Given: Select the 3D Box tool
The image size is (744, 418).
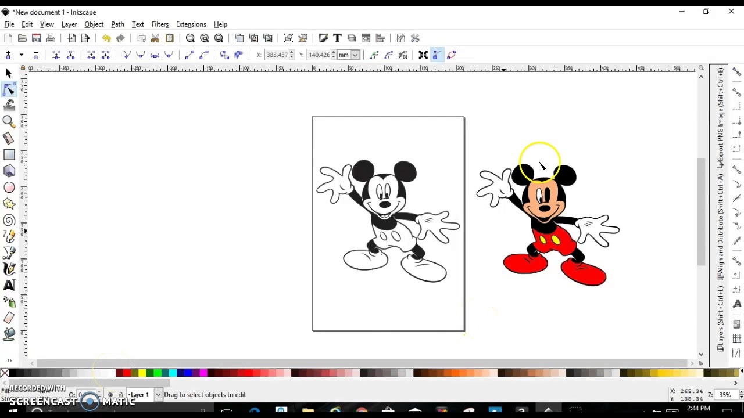Looking at the screenshot, I should click(x=9, y=171).
